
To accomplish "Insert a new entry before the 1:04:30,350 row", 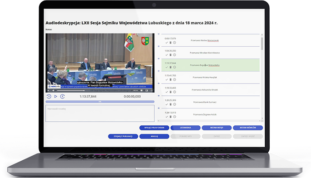I will pyautogui.click(x=158, y=46).
